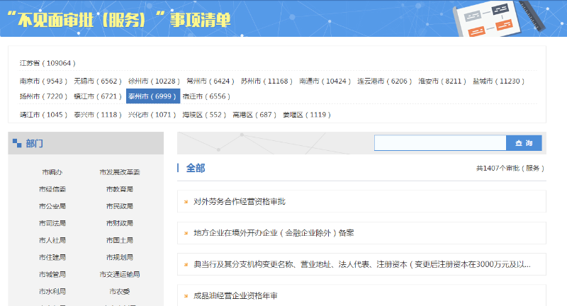Viewport: 567px width, 306px height.
Task: Filter by department 市发展改革委
Action: click(x=120, y=172)
